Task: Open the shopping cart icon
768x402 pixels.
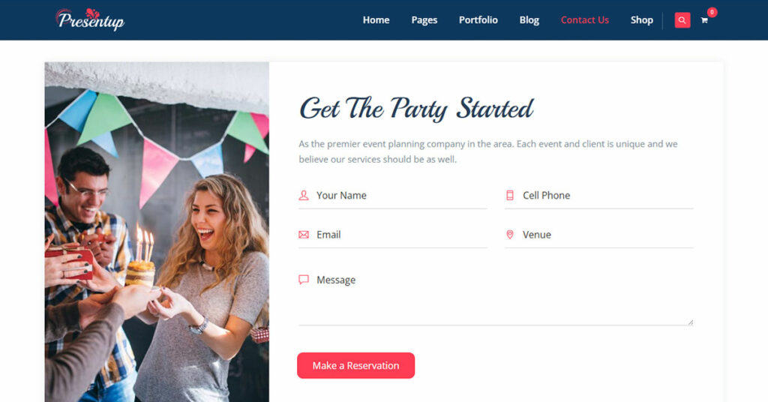Action: tap(704, 20)
